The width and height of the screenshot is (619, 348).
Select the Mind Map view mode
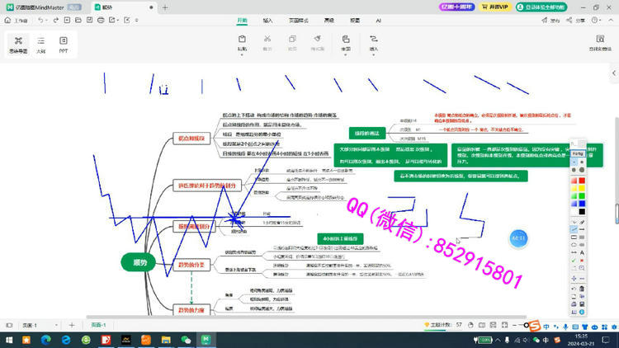click(x=18, y=44)
